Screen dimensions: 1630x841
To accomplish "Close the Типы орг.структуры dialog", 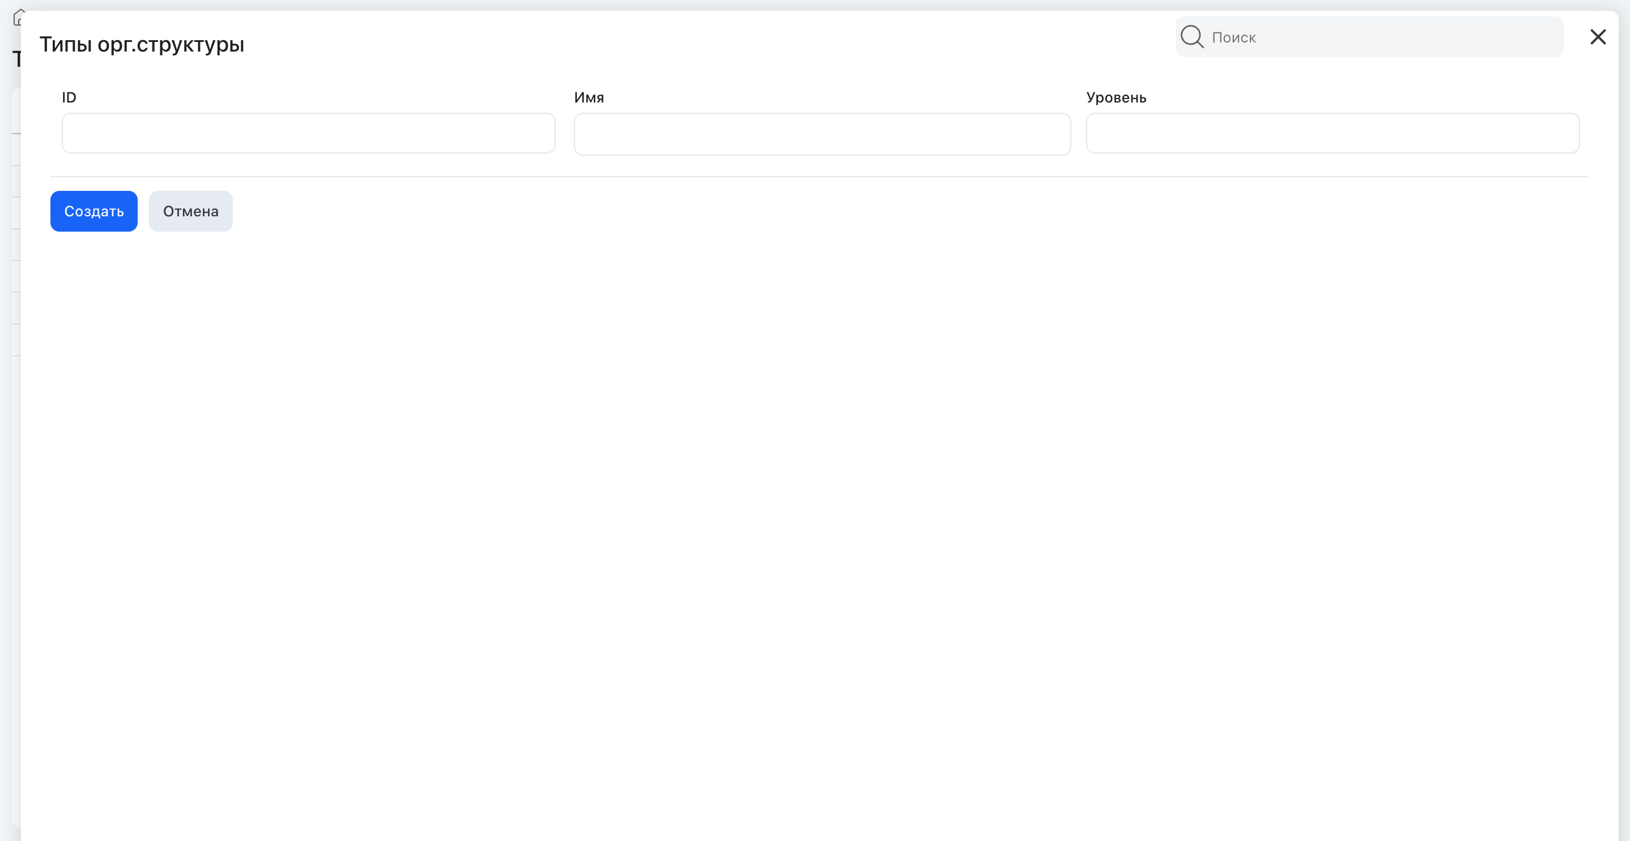I will click(x=1598, y=37).
